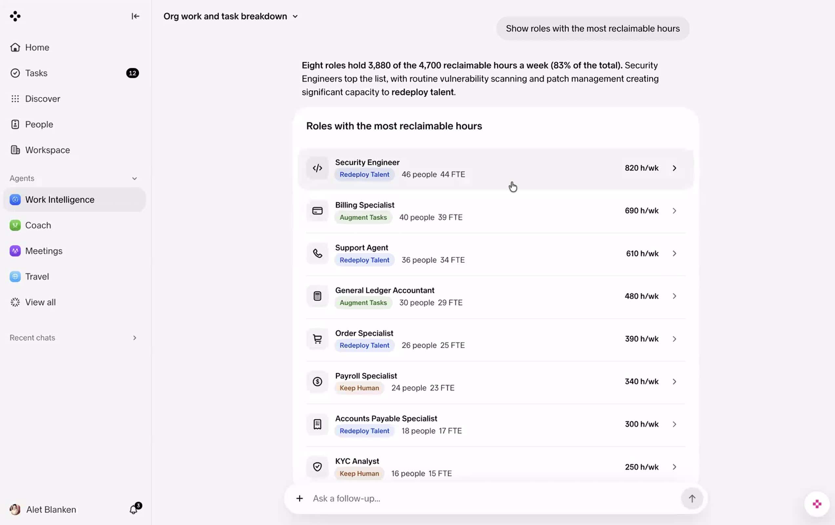The height and width of the screenshot is (525, 835).
Task: Click the Order Specialist cart icon
Action: click(317, 338)
